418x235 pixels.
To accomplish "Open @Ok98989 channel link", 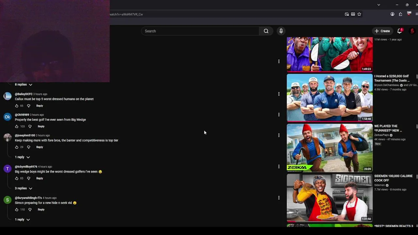I will pos(22,115).
